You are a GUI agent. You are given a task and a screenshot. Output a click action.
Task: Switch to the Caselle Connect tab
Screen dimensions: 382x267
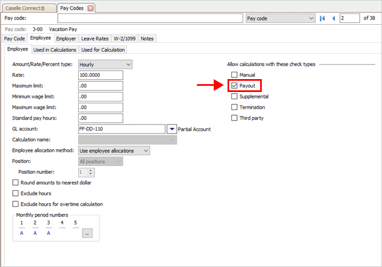click(28, 8)
